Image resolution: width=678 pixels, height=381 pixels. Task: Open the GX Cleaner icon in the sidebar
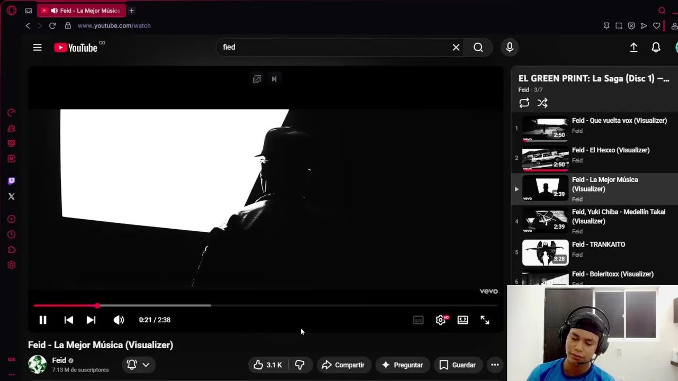coord(12,128)
